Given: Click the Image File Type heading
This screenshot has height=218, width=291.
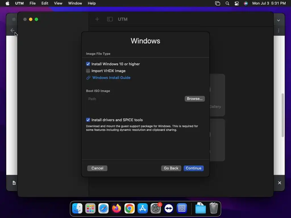Looking at the screenshot, I should point(98,54).
